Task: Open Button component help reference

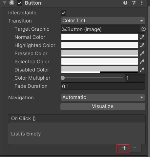Action: 125,3
